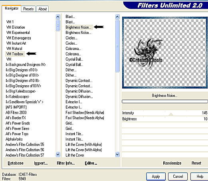Select VM Experimental category
Viewport: 208px width, 181px height.
(18, 33)
